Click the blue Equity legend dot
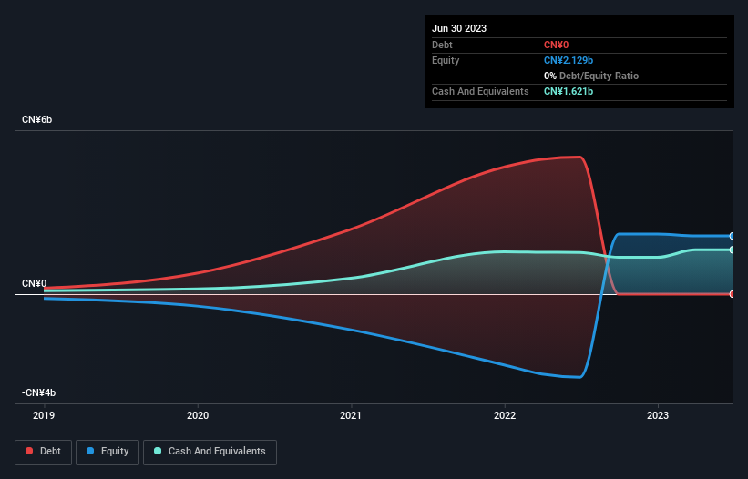This screenshot has height=479, width=748. [x=90, y=451]
